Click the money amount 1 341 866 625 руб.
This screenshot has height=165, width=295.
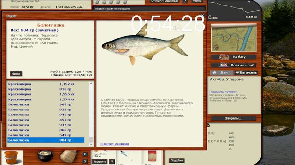[x=69, y=7]
